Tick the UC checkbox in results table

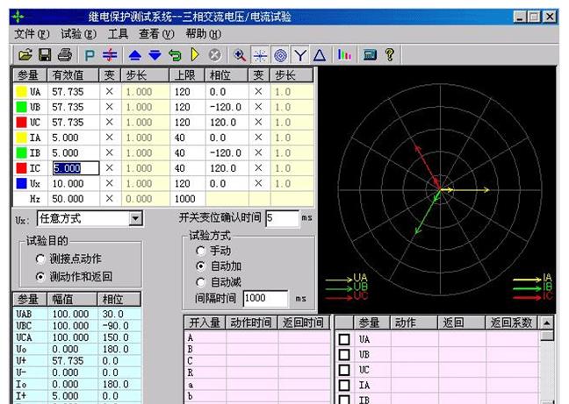pos(344,370)
